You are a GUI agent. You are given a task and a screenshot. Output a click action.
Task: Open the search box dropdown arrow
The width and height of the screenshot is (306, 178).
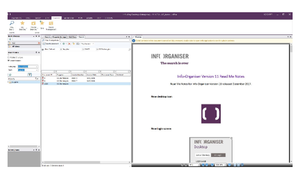(129, 40)
